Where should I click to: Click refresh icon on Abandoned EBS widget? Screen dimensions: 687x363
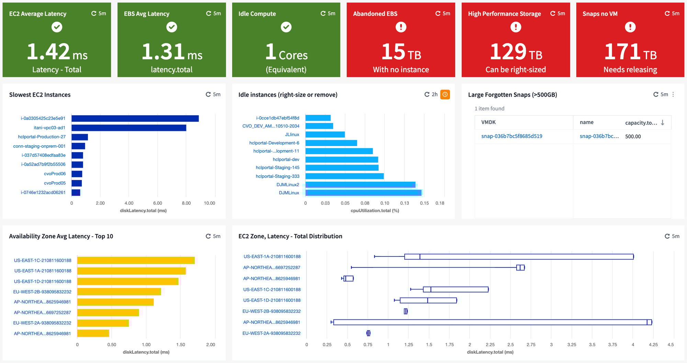coord(438,13)
